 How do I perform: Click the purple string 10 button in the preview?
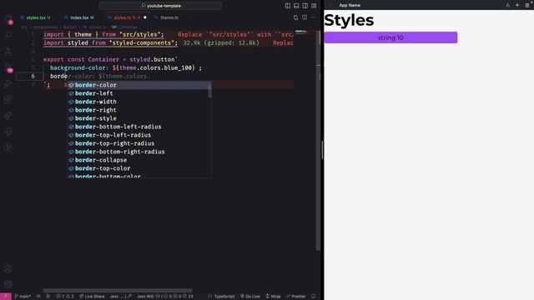click(x=390, y=37)
